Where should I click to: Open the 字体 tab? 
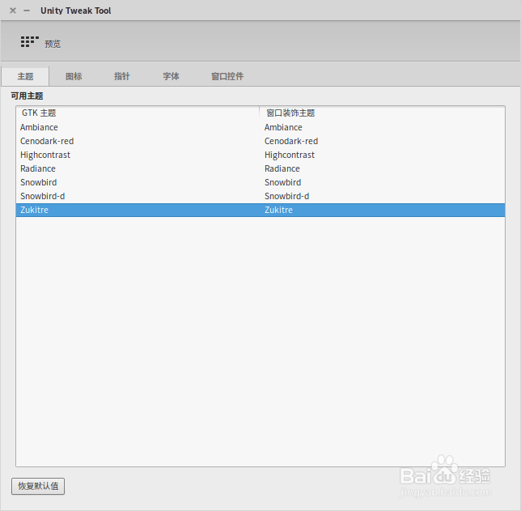click(171, 76)
